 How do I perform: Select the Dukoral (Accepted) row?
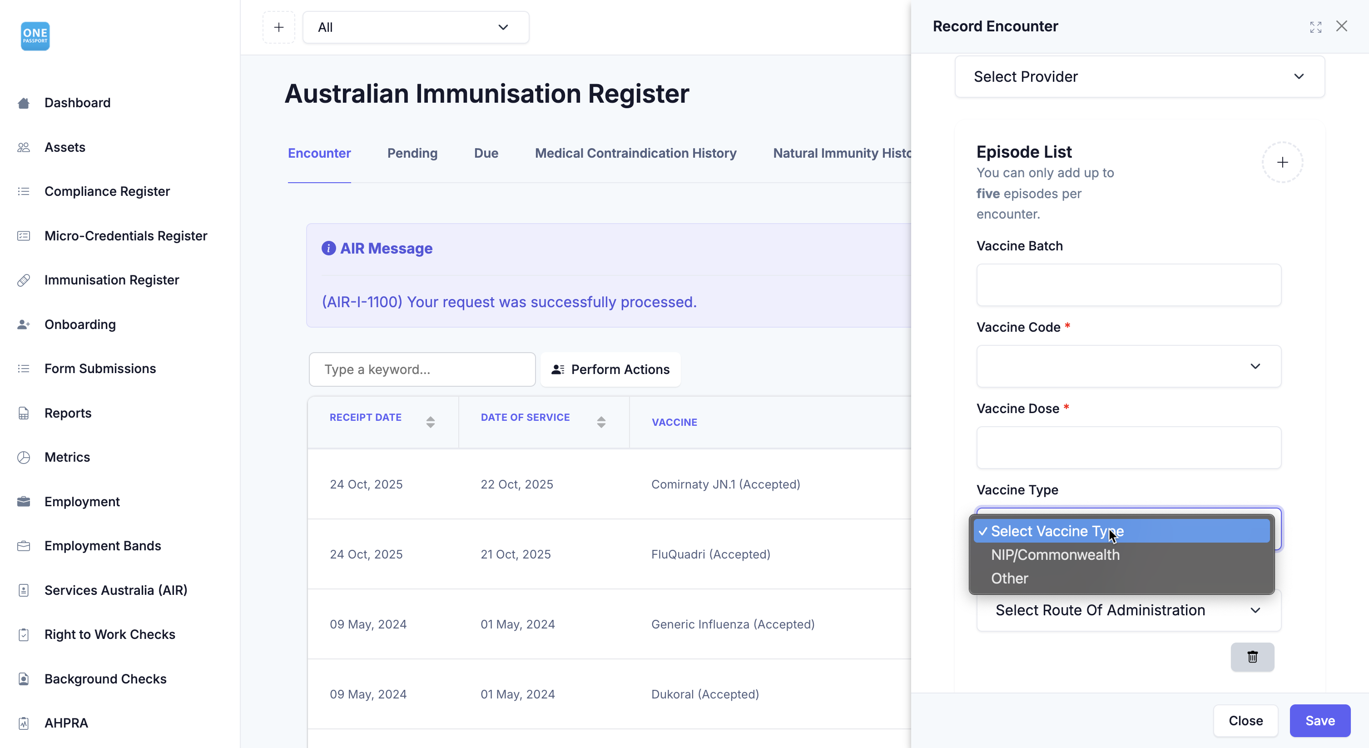[x=609, y=694]
